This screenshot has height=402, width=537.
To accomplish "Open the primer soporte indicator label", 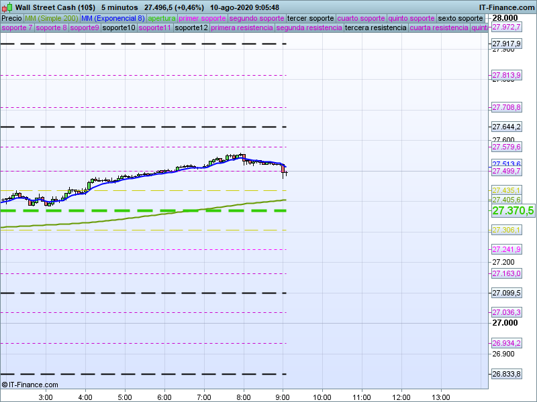I will (204, 18).
